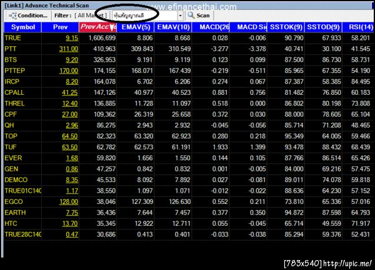Select the CPALL symbol
This screenshot has width=375, height=270.
[14, 92]
